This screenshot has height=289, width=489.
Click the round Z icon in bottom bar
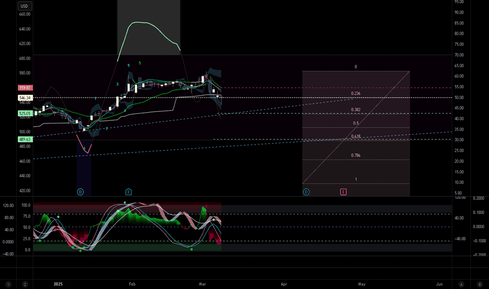pos(25,284)
